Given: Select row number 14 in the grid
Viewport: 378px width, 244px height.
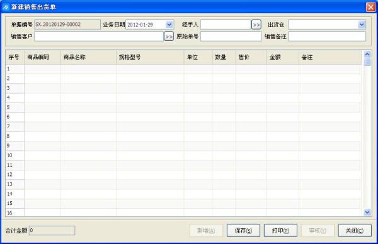Looking at the screenshot, I should [15, 194].
